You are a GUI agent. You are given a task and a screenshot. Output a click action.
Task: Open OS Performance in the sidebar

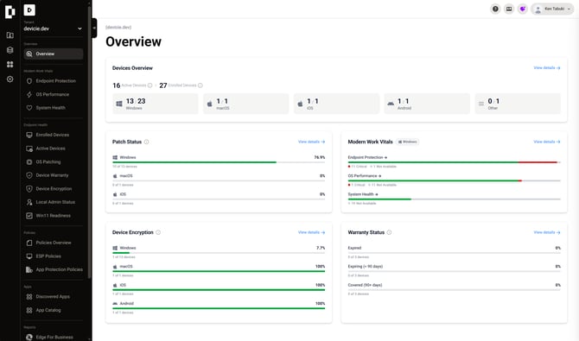coord(54,94)
